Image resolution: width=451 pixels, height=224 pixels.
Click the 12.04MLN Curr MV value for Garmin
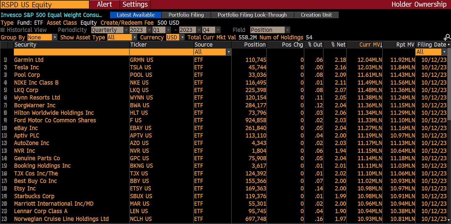pos(370,60)
